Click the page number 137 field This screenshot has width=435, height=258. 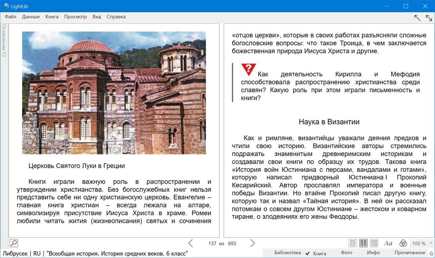pyautogui.click(x=212, y=244)
